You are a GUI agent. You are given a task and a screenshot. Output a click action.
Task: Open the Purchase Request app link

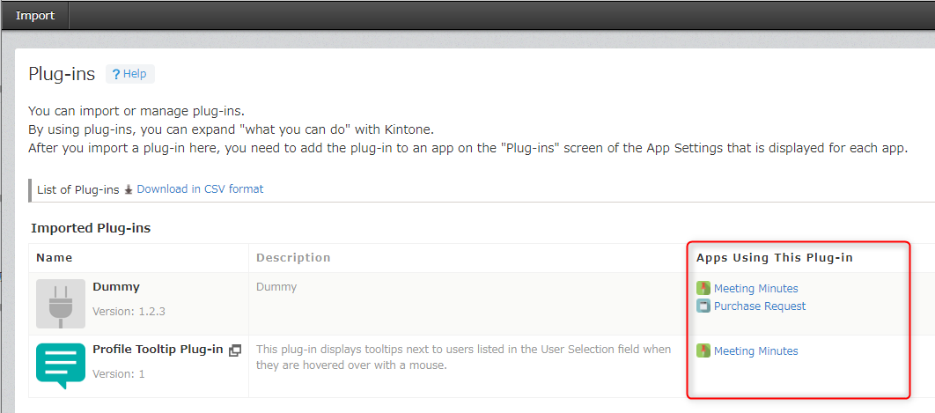pos(759,306)
